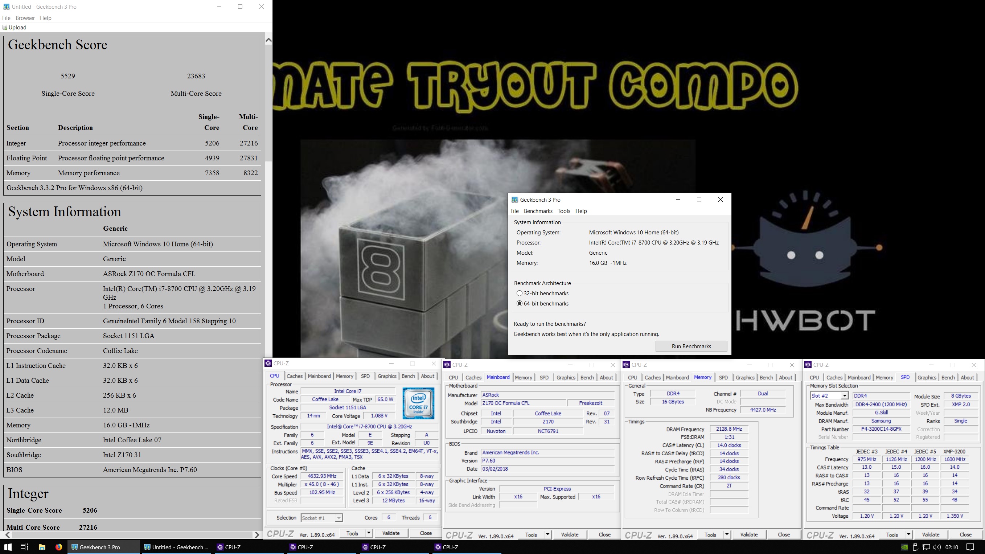Expand Tools arrow in CPU-Z Memory window
985x554 pixels.
[x=727, y=534]
